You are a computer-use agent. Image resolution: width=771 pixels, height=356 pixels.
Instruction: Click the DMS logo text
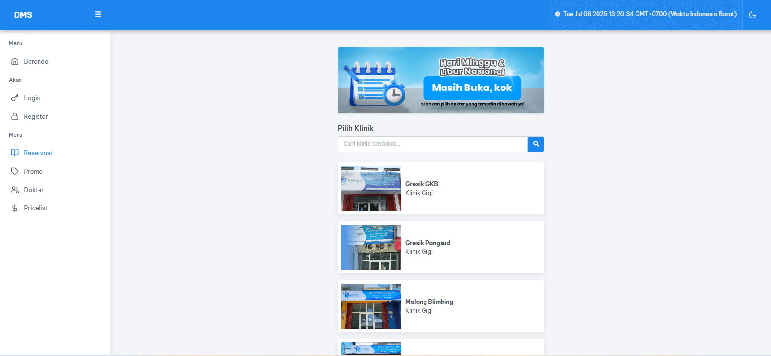click(x=23, y=15)
